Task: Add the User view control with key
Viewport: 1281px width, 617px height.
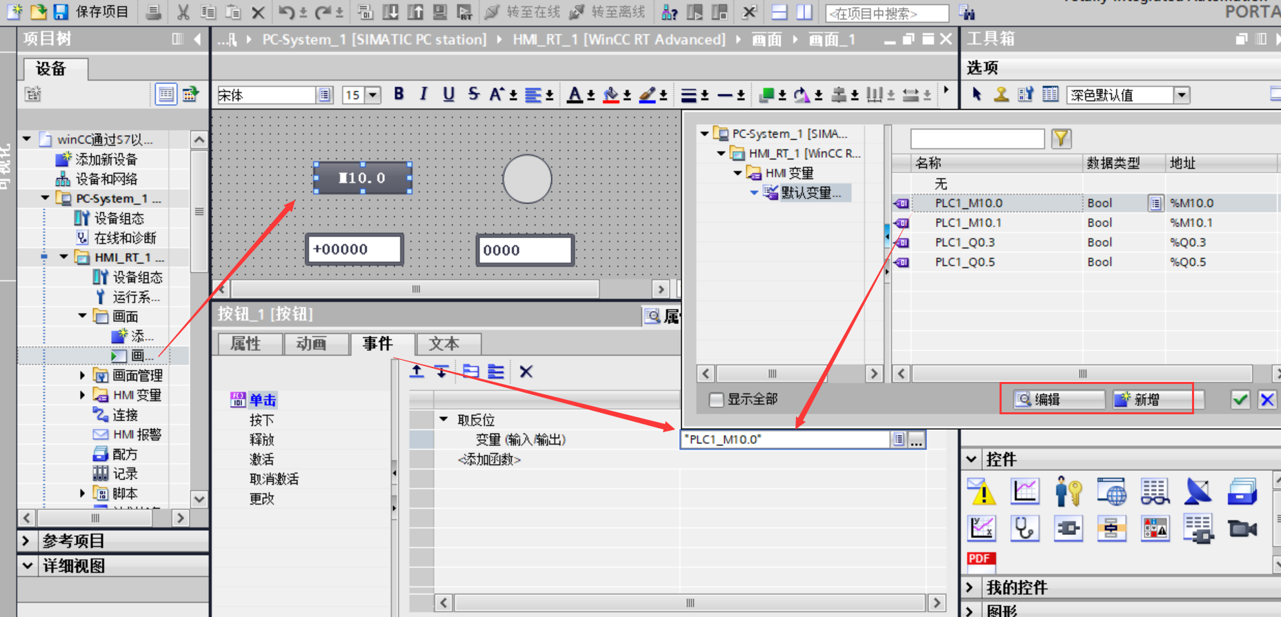Action: [1069, 492]
